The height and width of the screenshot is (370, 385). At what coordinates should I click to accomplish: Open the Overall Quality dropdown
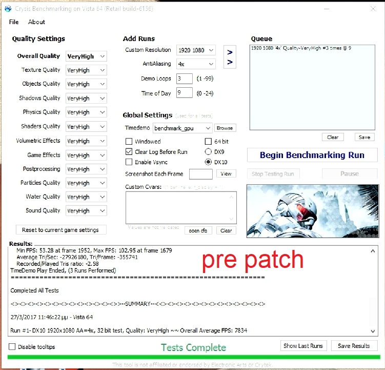[86, 56]
